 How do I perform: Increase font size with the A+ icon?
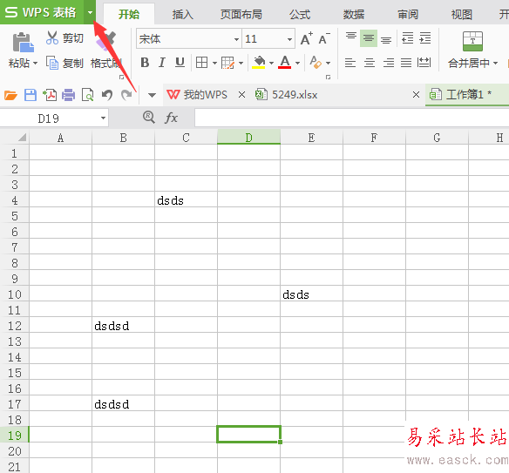[307, 38]
